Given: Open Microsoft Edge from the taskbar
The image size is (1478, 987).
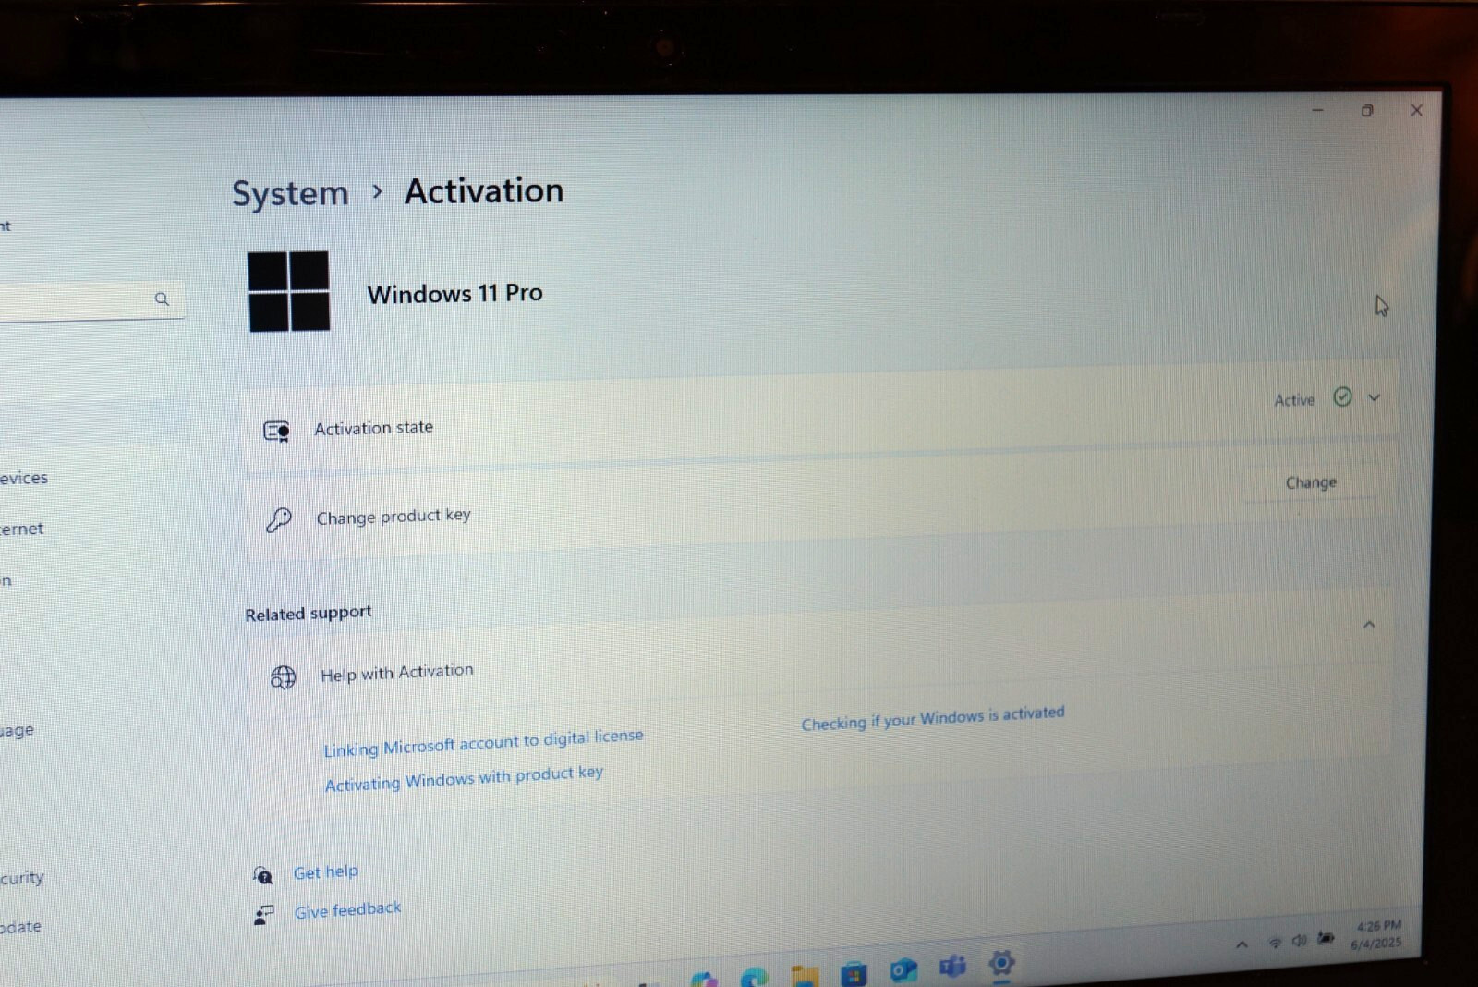Looking at the screenshot, I should coord(755,978).
